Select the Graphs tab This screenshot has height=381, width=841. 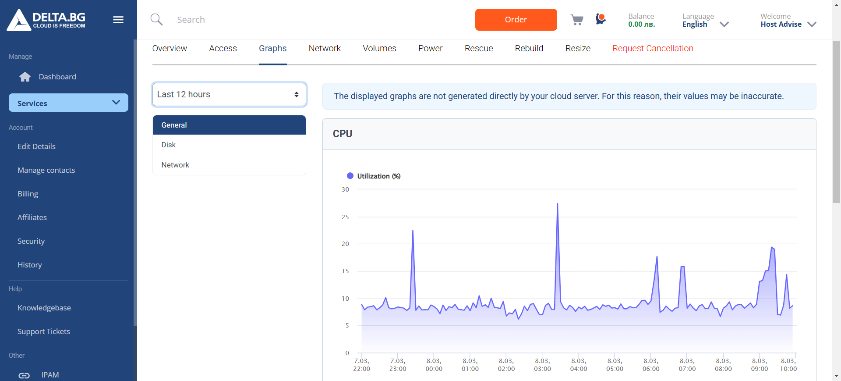point(272,48)
